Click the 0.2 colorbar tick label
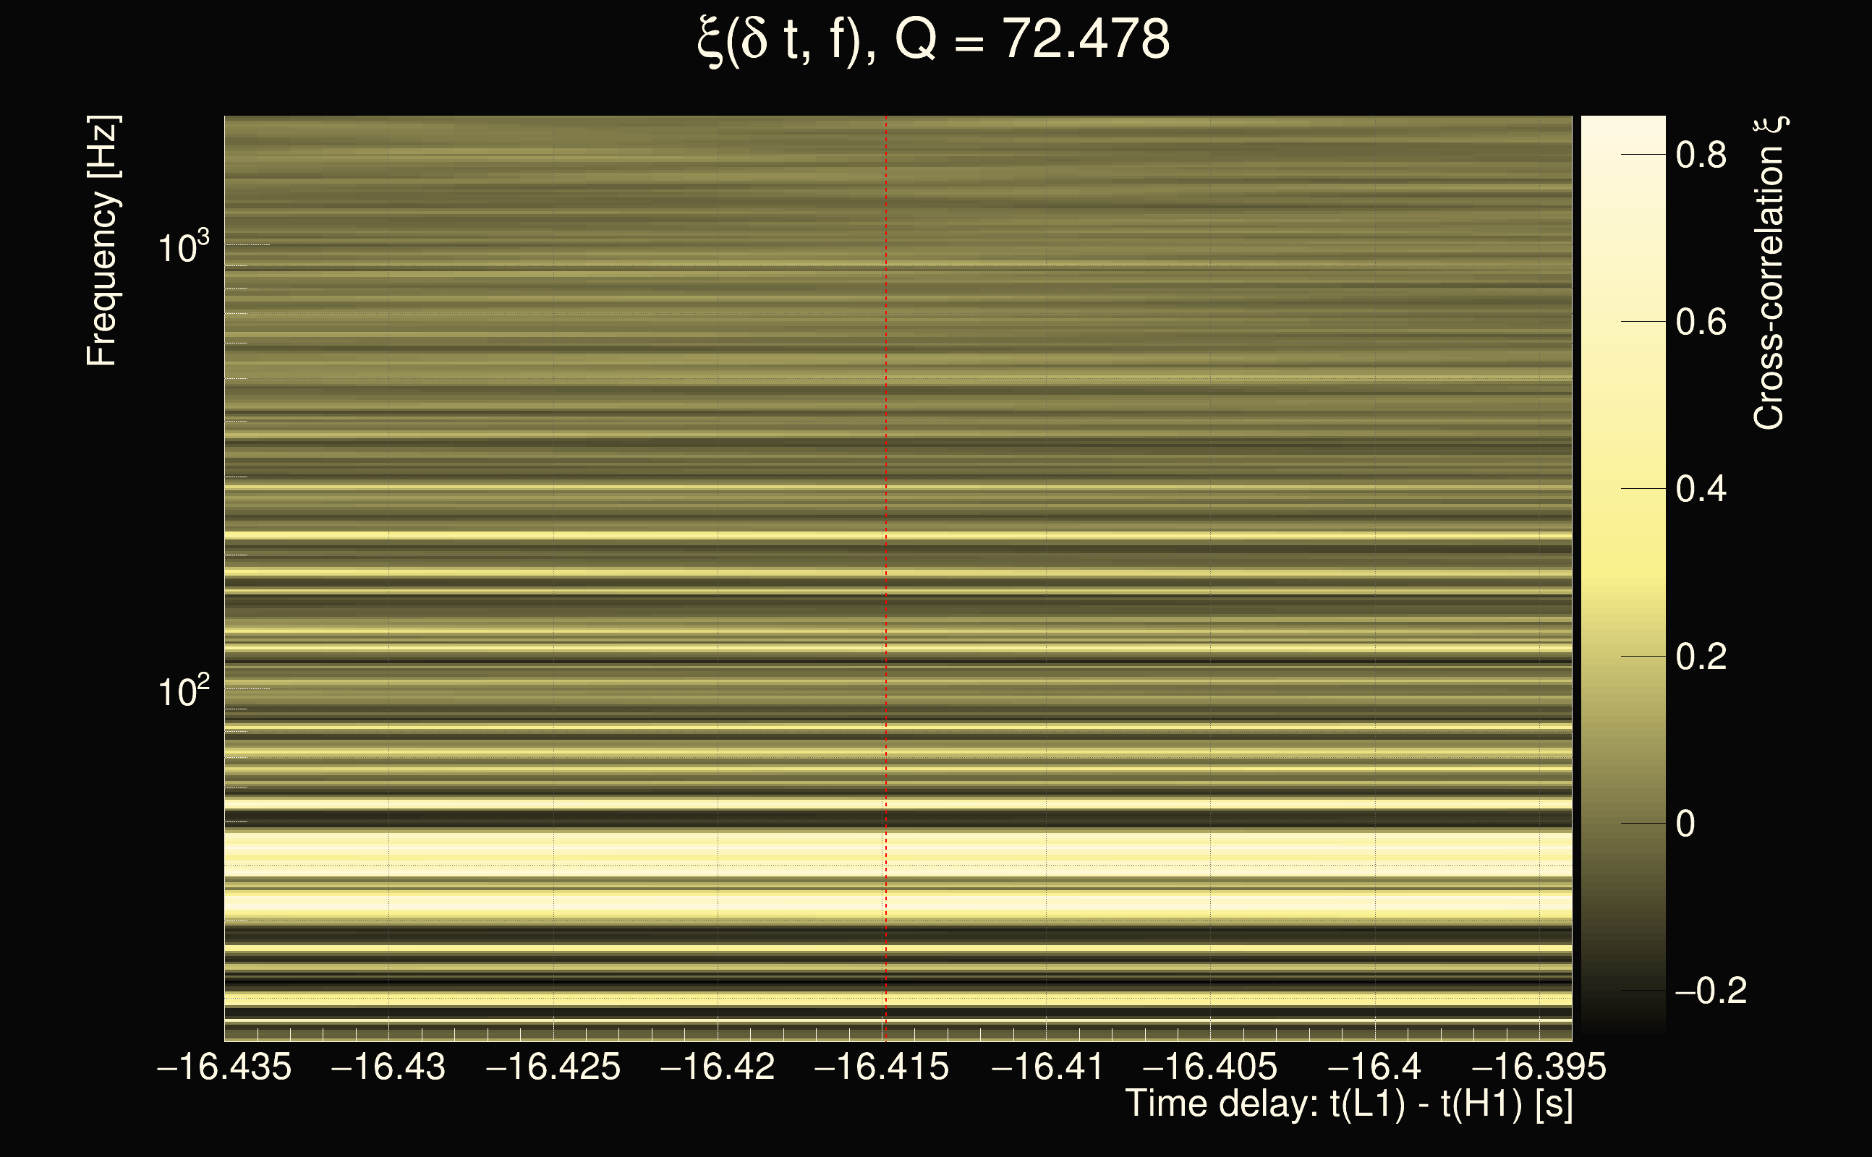 [x=1701, y=657]
